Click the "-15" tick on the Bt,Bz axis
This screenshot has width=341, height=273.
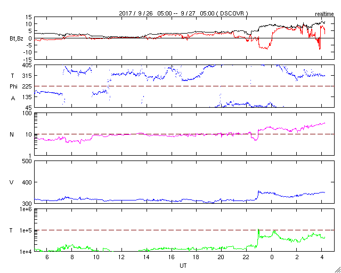click(x=27, y=59)
